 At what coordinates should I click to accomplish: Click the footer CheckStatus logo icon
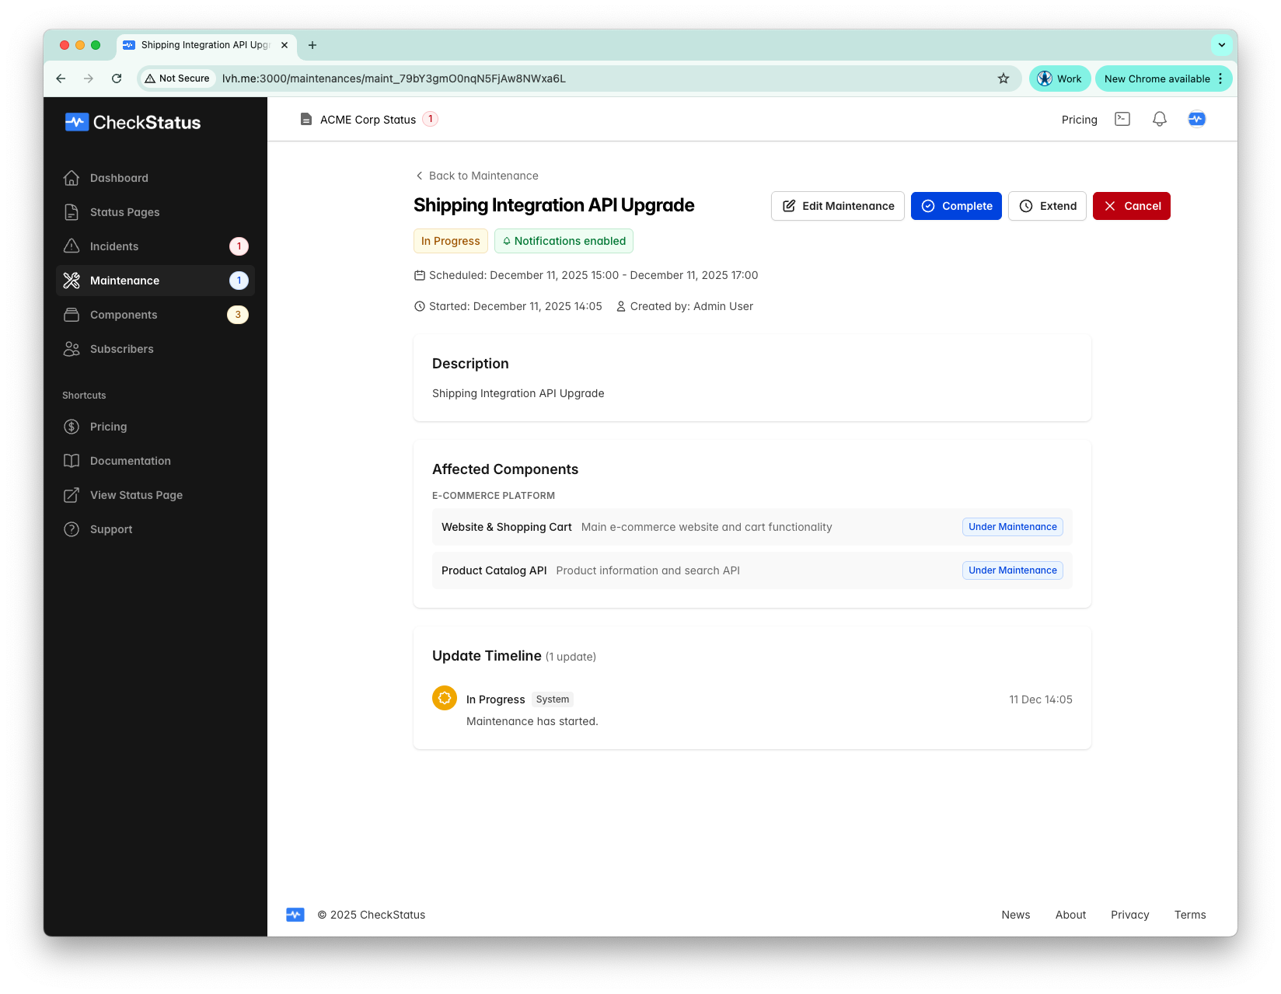tap(295, 915)
